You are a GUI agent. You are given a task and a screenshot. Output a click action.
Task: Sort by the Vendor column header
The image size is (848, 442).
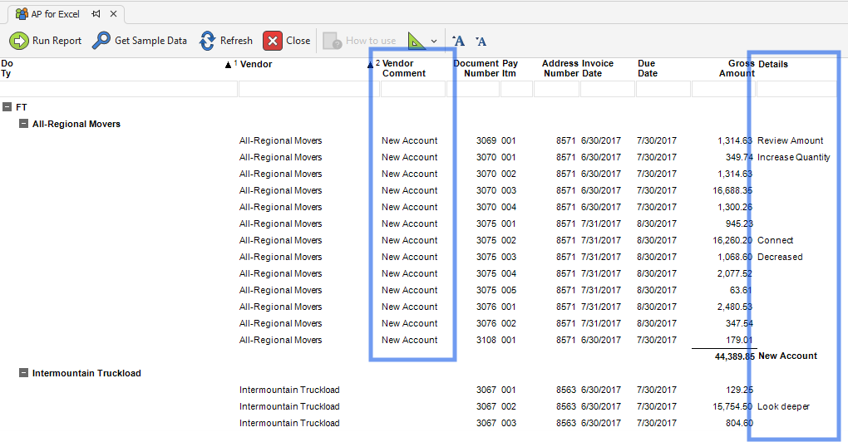(256, 64)
